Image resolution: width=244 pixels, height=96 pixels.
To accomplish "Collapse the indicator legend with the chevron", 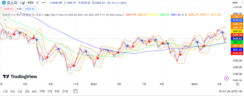I will [x=5, y=20].
